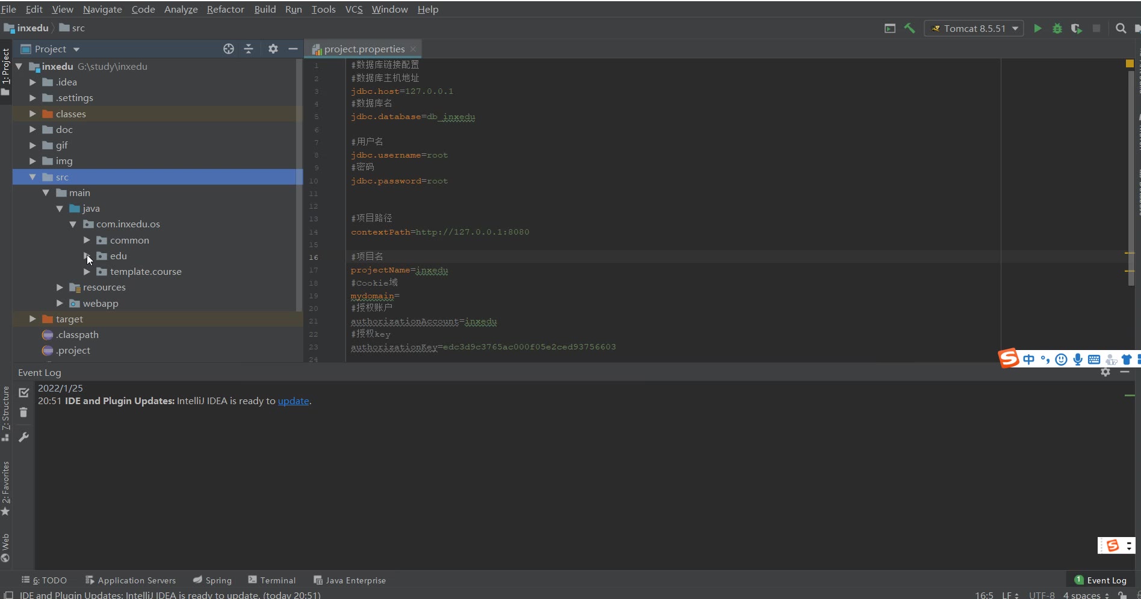This screenshot has height=599, width=1141.
Task: Follow the update link in Event Log
Action: (293, 401)
